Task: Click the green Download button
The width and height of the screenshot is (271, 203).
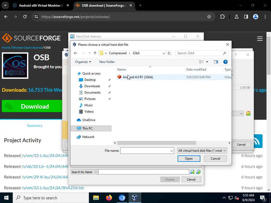Action: 32,106
